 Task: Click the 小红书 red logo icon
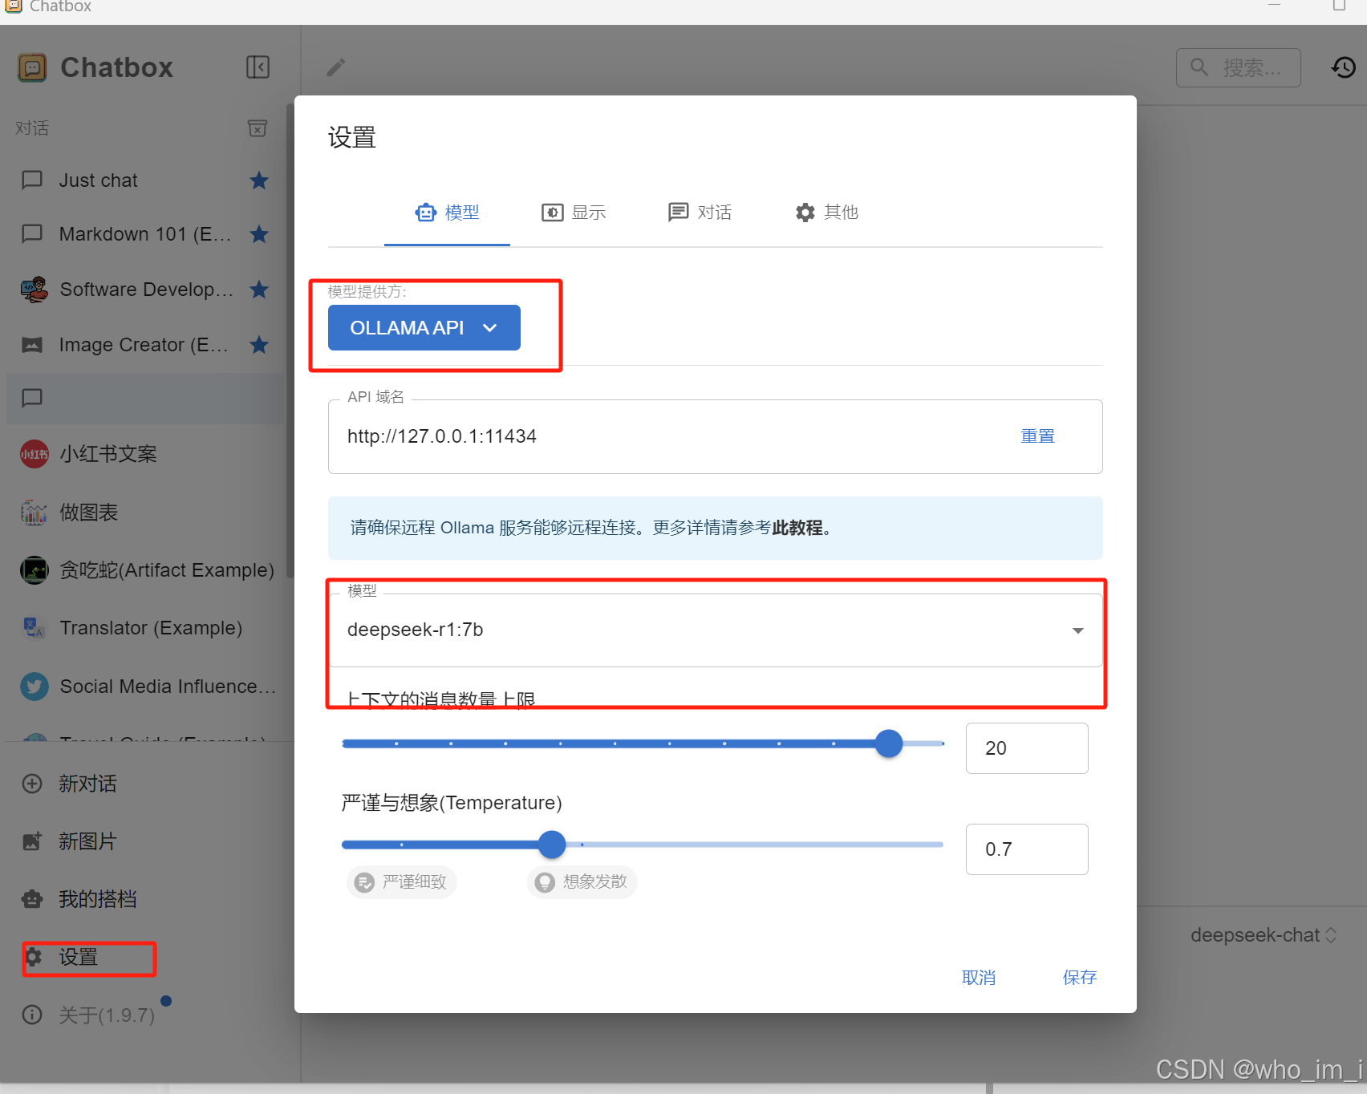(34, 454)
